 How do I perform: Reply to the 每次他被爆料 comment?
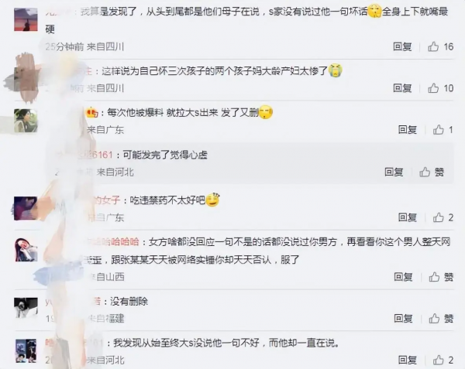(x=408, y=130)
